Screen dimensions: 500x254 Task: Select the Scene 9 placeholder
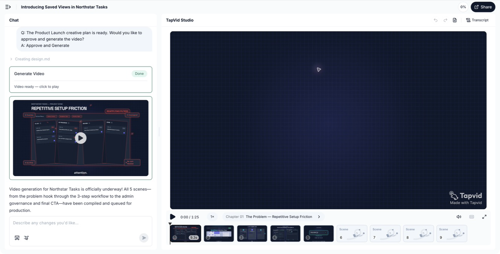coord(452,233)
